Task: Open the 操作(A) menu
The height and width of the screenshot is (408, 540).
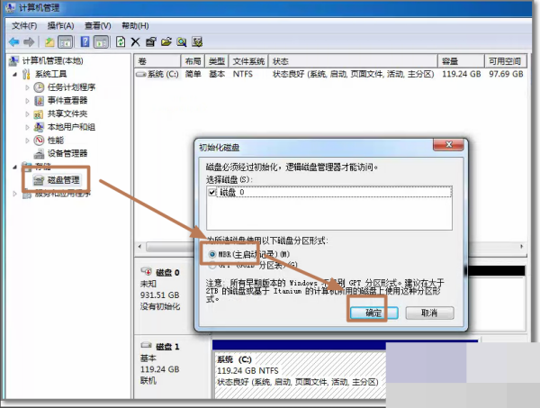Action: click(60, 26)
